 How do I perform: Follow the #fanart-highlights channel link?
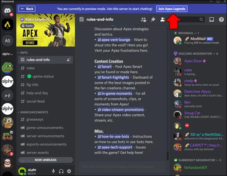click(x=113, y=77)
